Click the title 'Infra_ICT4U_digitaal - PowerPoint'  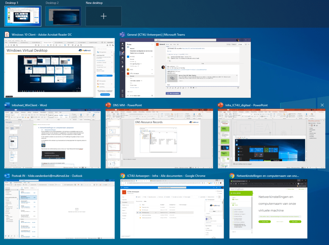click(x=246, y=105)
